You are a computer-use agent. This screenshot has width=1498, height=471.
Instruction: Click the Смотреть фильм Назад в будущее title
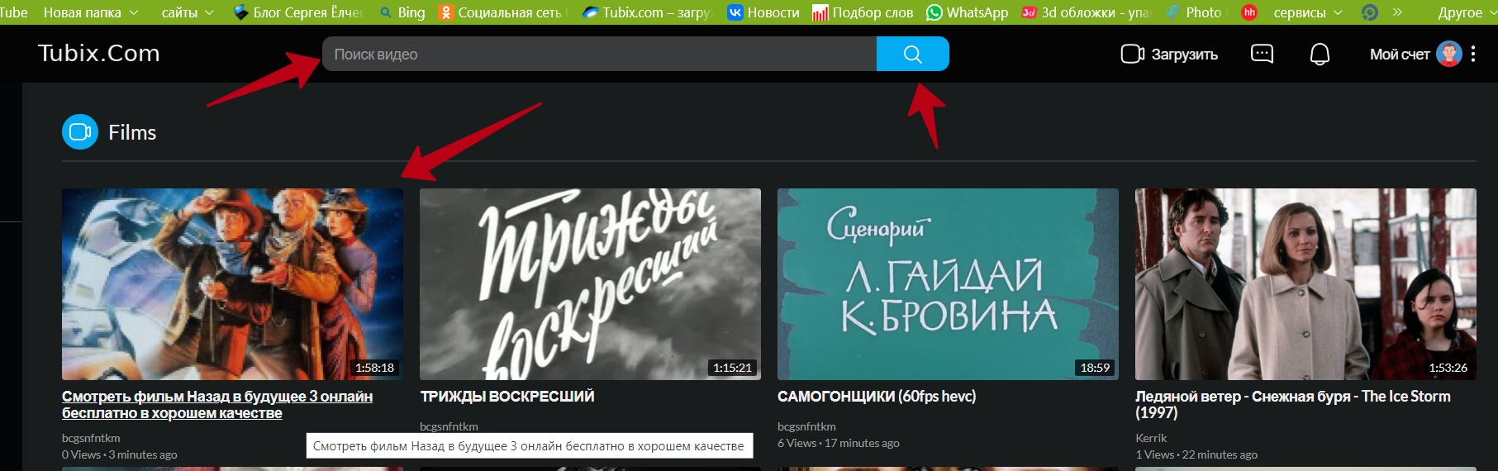(x=217, y=405)
